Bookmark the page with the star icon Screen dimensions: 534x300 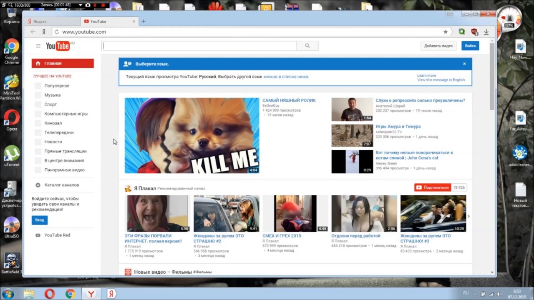coord(446,32)
